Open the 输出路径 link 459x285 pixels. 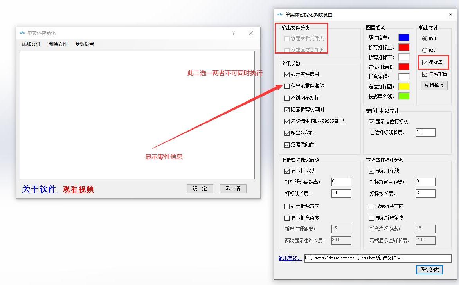[289, 258]
